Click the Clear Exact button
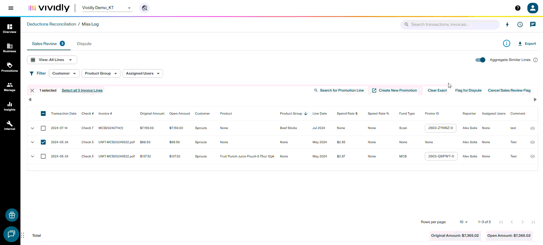 coord(437,90)
